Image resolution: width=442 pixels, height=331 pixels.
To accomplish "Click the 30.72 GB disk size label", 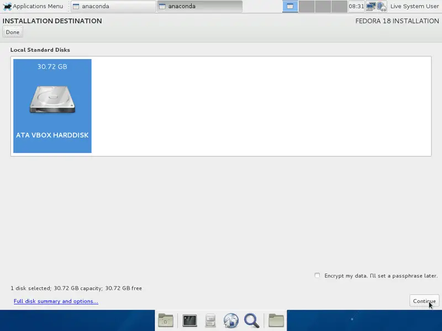I will pos(52,67).
